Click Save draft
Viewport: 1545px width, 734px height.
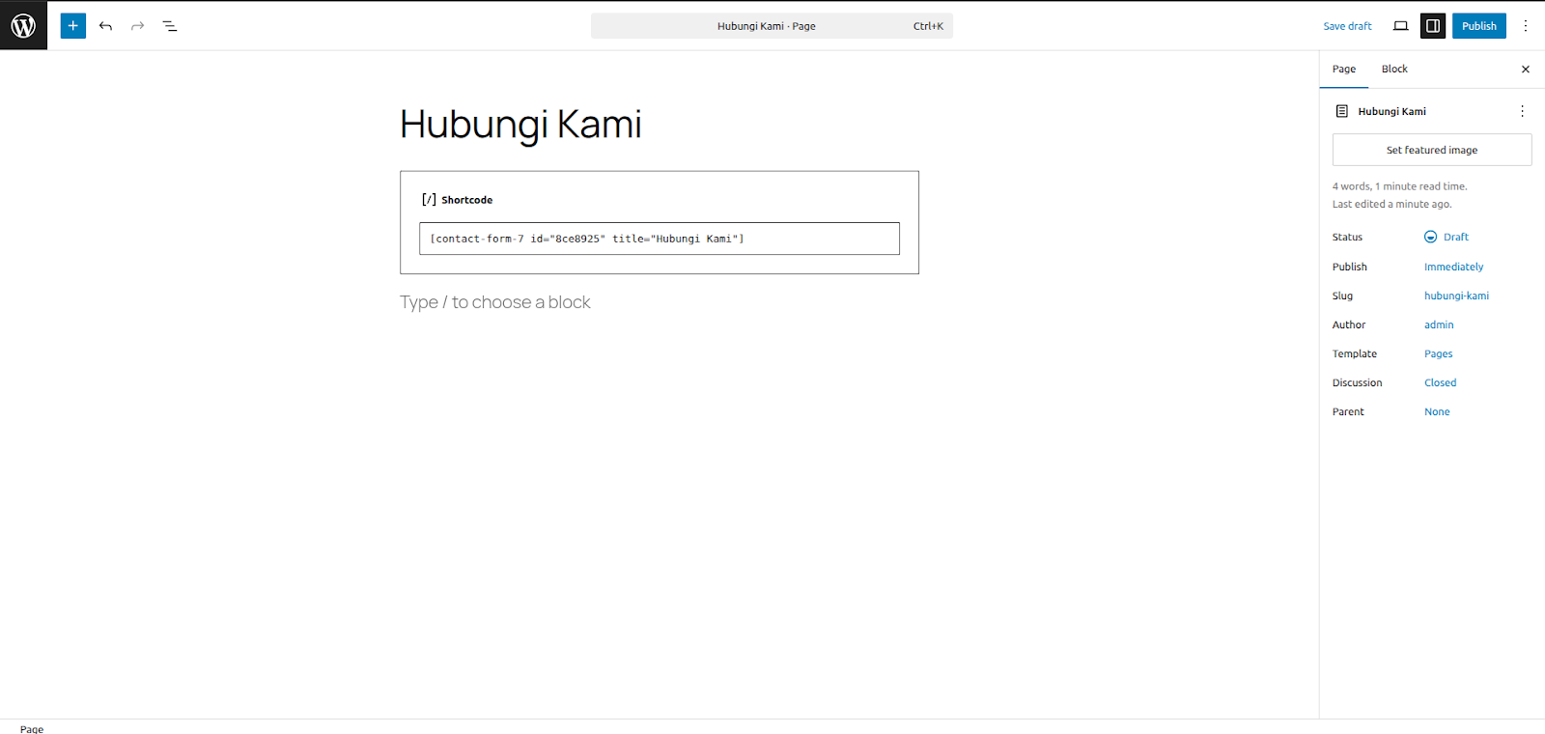(1347, 26)
